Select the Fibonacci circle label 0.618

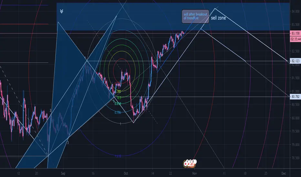point(118,104)
